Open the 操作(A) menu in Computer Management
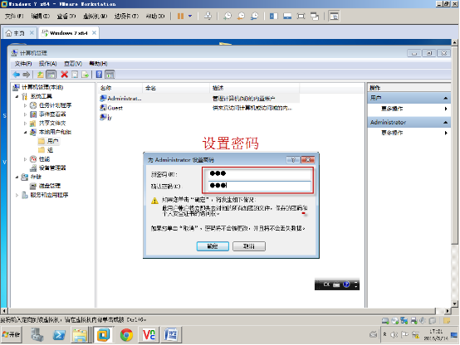 tap(47, 64)
